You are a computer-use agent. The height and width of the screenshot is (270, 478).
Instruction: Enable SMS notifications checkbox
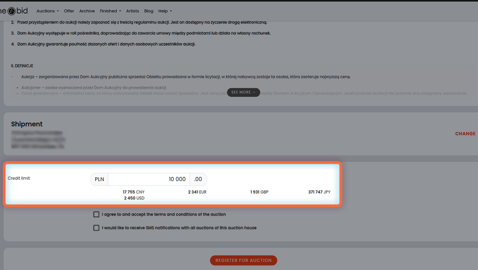point(97,228)
